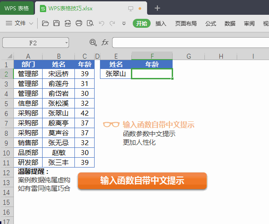This screenshot has height=224, width=269.
Task: Click cell with 俞莲舟
Action: tap(58, 84)
